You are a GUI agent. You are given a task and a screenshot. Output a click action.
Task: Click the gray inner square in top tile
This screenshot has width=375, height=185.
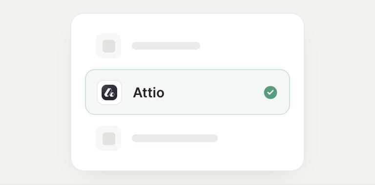click(x=109, y=46)
